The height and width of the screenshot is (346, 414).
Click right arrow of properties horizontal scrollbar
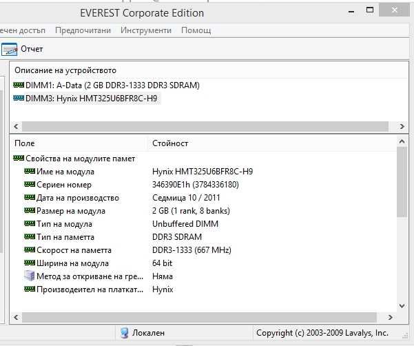tap(391, 317)
